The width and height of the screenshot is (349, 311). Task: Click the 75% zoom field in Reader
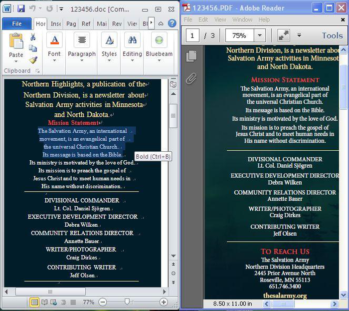[x=239, y=35]
